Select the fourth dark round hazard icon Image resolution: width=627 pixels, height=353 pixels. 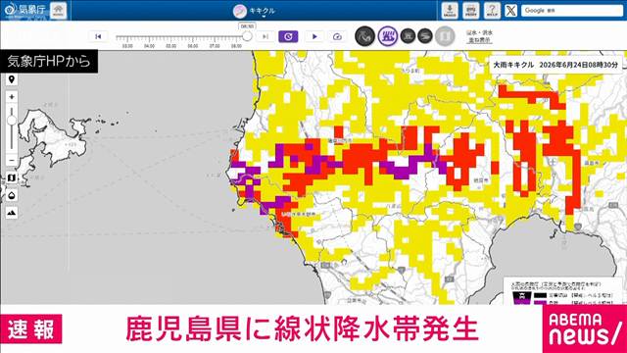tap(425, 36)
